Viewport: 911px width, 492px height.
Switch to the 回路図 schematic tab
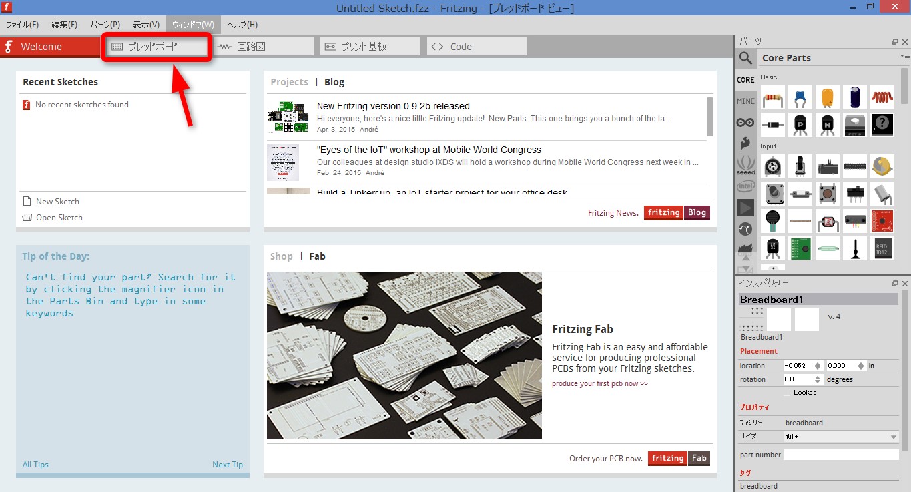(264, 47)
